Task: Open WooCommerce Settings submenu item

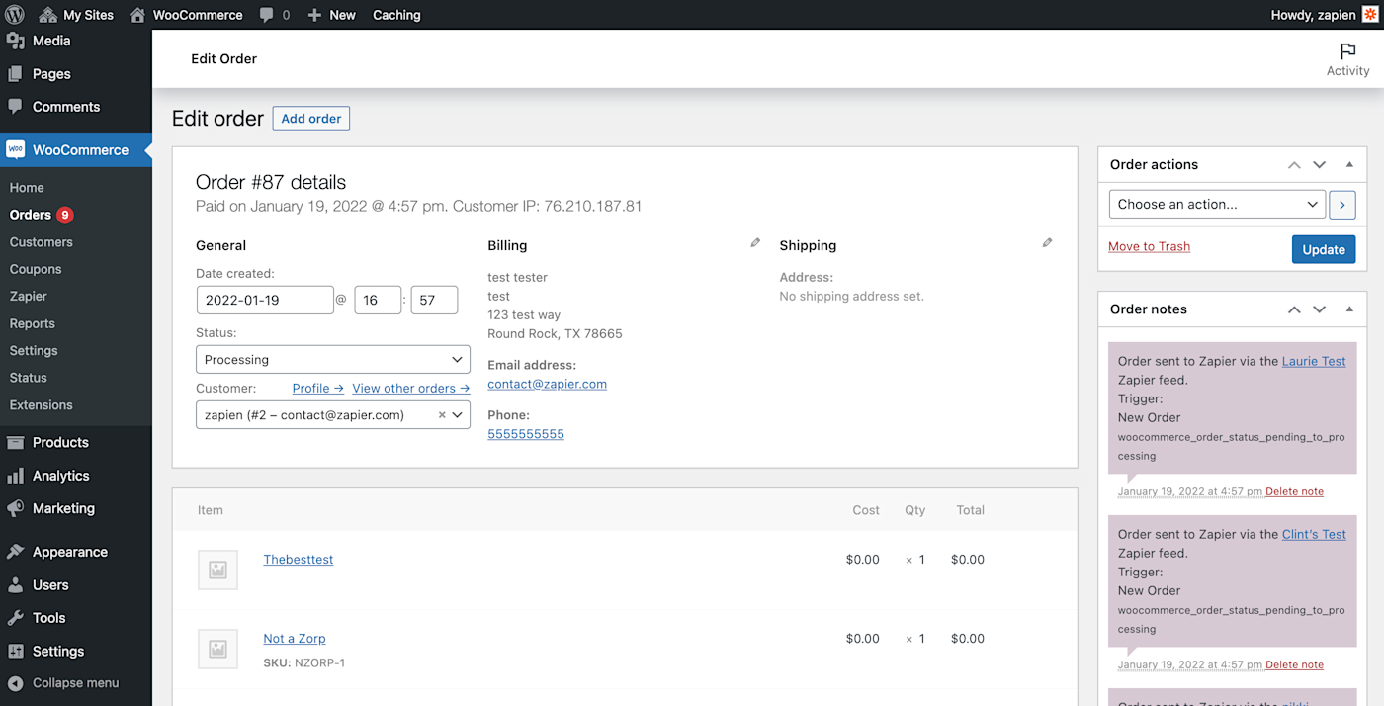Action: [x=34, y=351]
